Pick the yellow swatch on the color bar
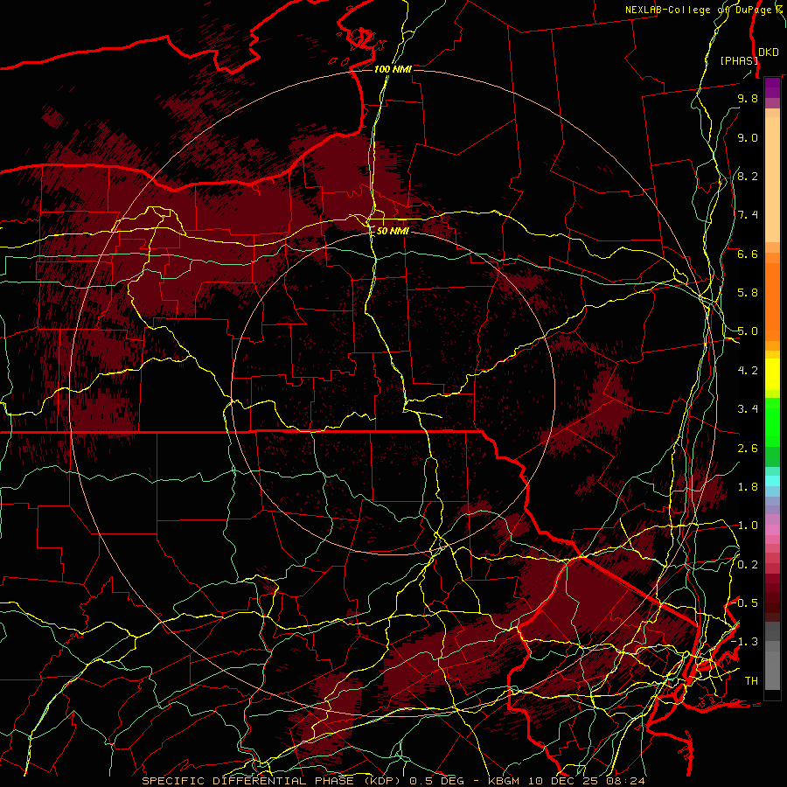Viewport: 787px width, 787px height. pos(772,374)
